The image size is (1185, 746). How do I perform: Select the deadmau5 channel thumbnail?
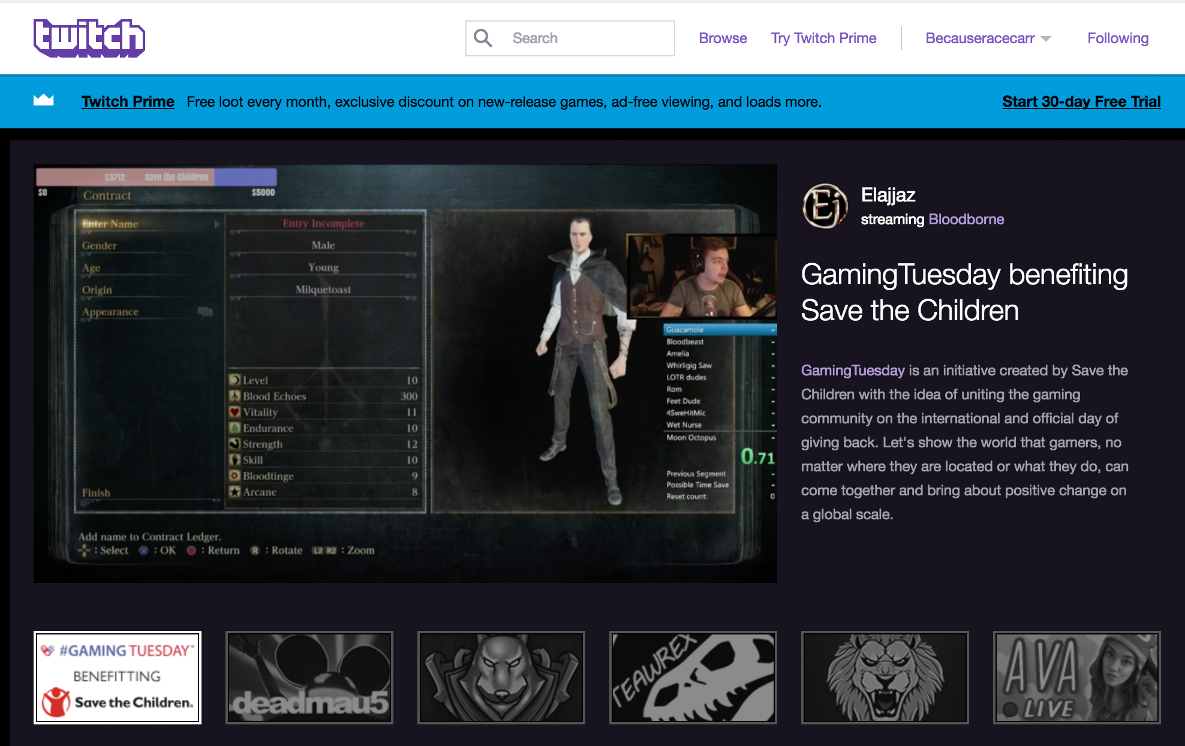point(309,678)
